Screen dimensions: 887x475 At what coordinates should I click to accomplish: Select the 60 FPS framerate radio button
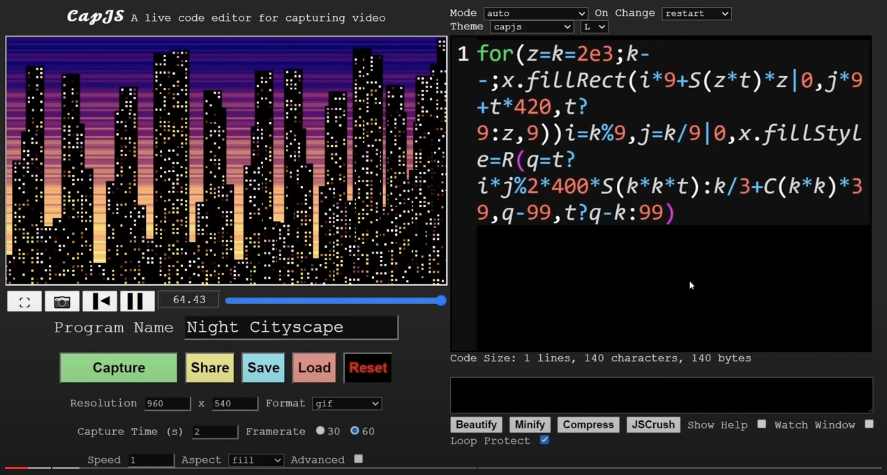click(x=355, y=430)
